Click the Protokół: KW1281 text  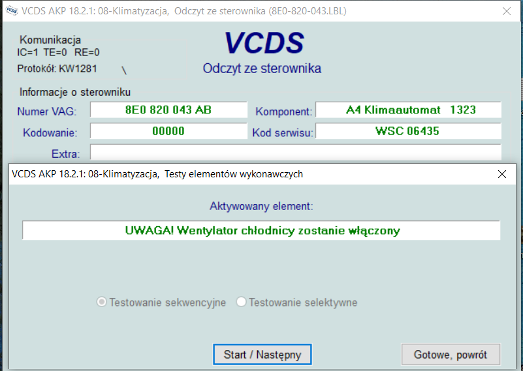(x=57, y=68)
